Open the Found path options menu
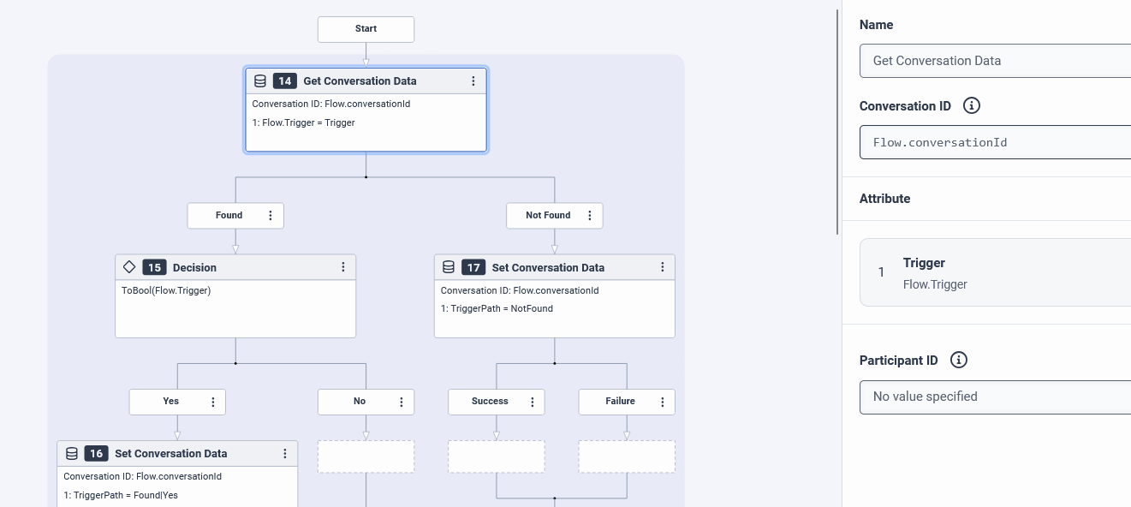This screenshot has width=1131, height=507. [271, 216]
